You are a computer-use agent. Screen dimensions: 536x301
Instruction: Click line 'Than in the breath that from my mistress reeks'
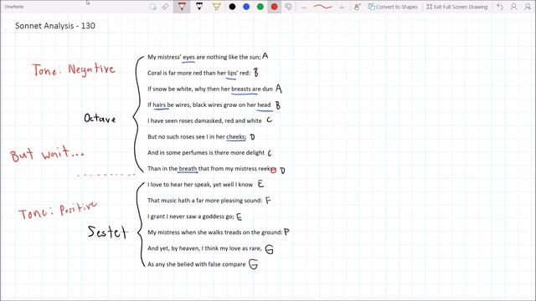[210, 168]
